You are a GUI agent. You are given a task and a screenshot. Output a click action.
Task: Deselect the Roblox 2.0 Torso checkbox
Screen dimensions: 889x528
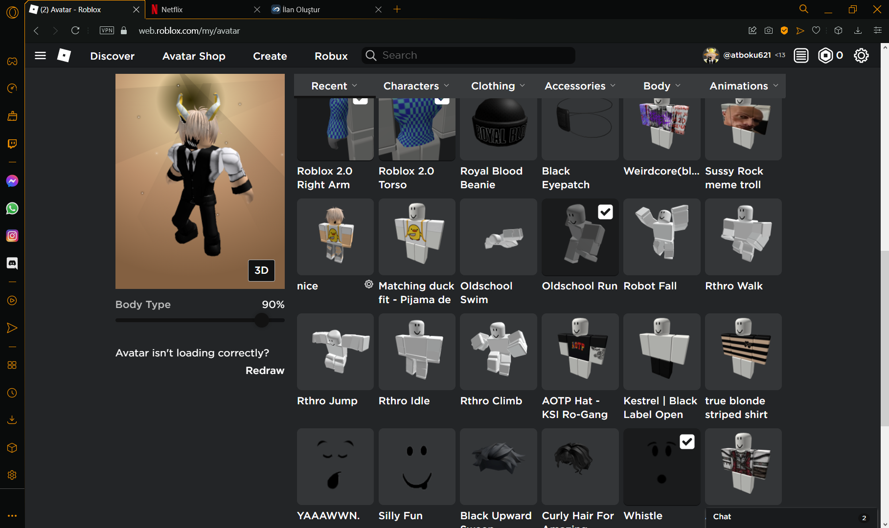(x=441, y=100)
